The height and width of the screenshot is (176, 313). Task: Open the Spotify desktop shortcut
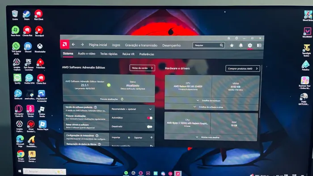point(17,79)
